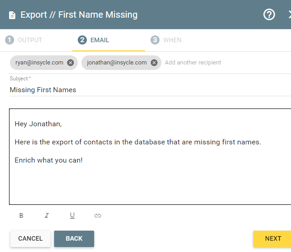Toggle underline formatting
Screen dimensions: 291x252
pyautogui.click(x=72, y=216)
